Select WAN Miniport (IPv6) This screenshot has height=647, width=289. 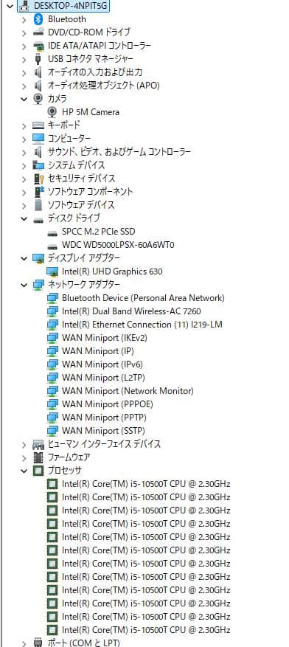(x=102, y=364)
